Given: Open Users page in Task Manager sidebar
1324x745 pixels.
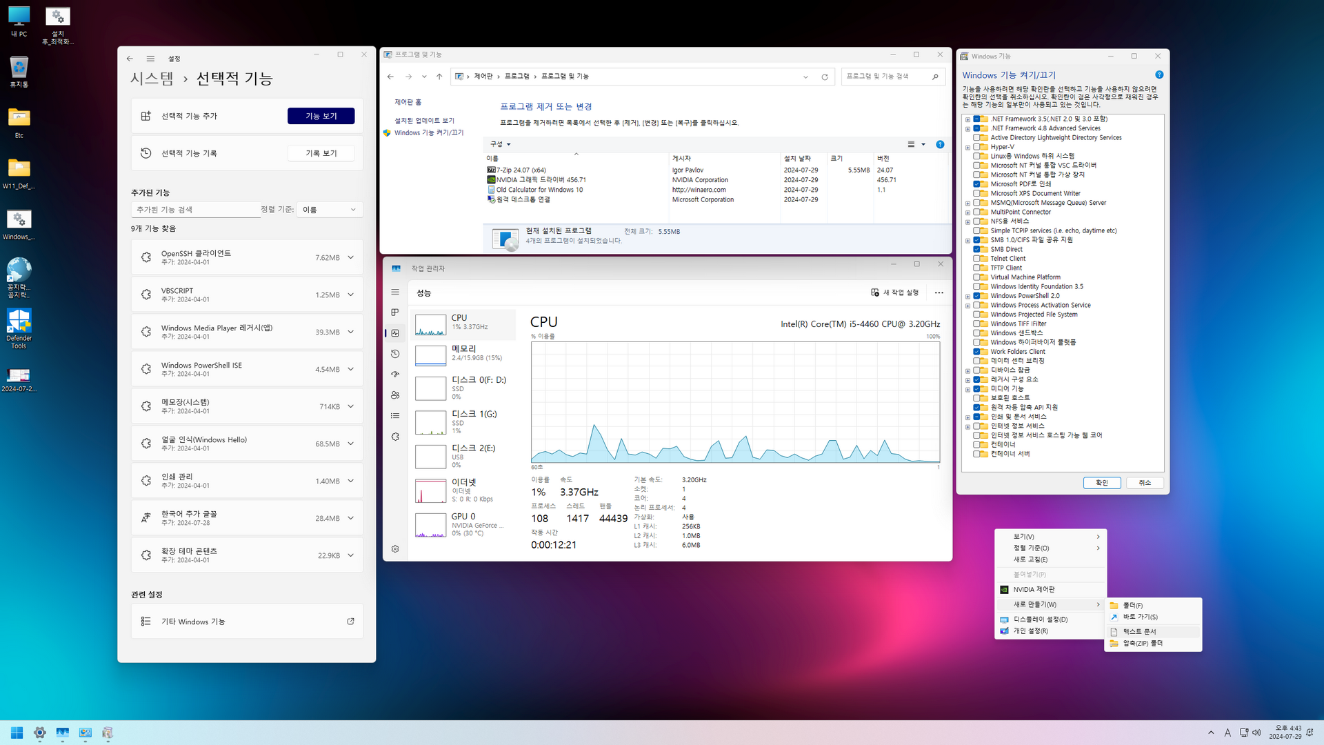Looking at the screenshot, I should [395, 395].
